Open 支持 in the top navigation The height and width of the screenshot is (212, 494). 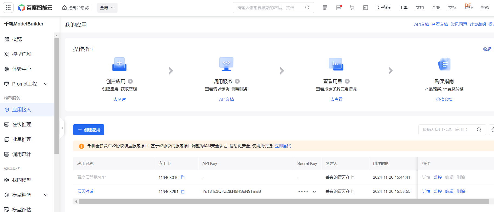click(452, 8)
